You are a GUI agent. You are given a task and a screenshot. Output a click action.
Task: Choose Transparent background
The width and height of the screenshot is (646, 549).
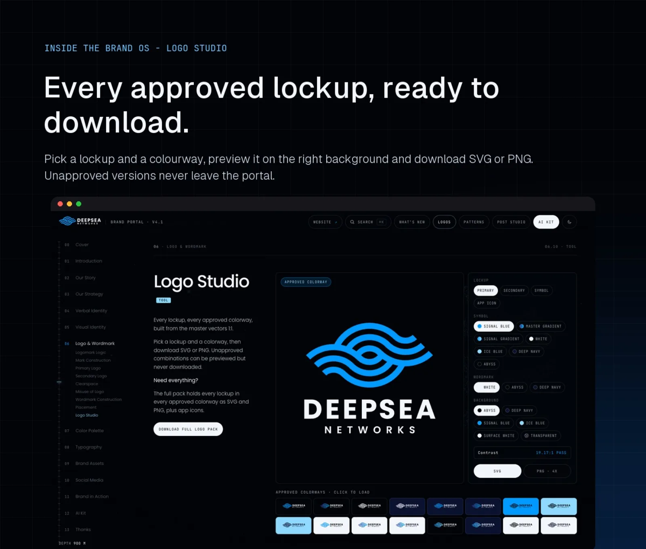click(540, 435)
